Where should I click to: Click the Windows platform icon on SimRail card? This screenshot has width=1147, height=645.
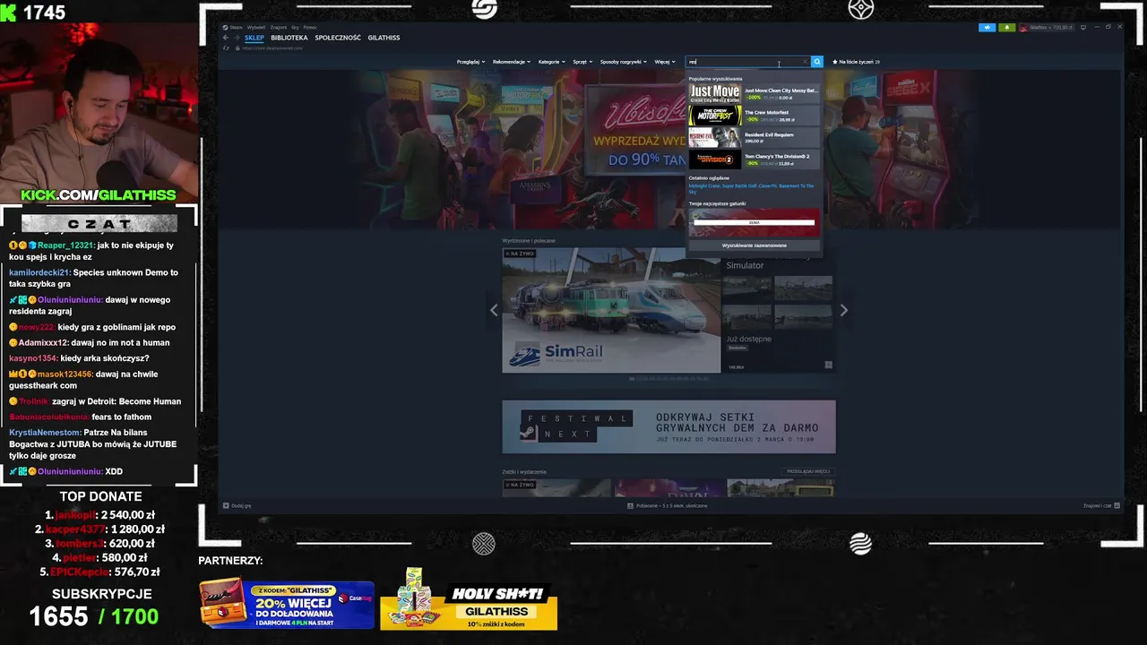(828, 365)
